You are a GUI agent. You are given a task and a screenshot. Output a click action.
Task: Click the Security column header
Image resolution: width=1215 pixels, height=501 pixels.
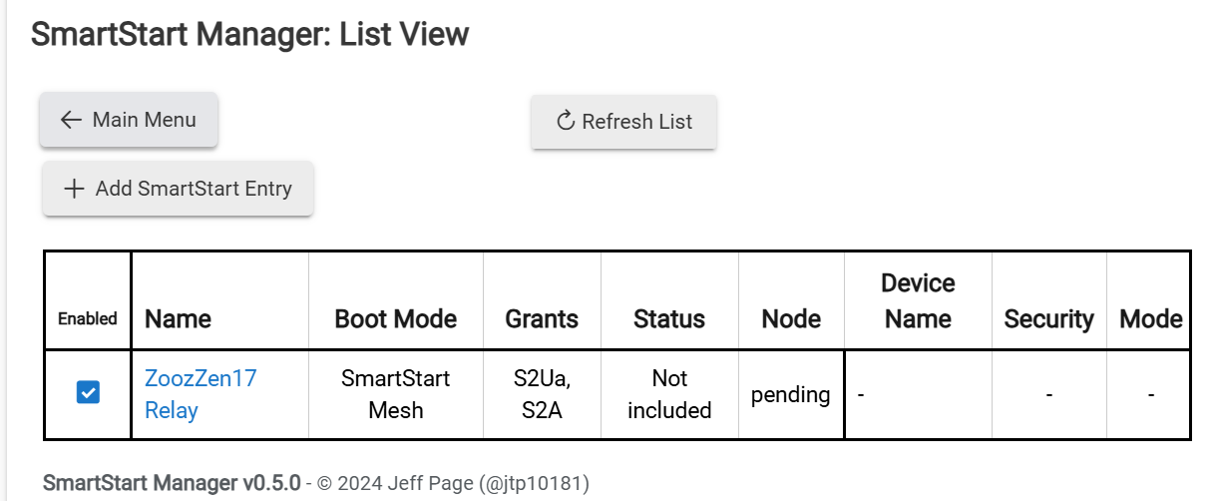(1048, 319)
